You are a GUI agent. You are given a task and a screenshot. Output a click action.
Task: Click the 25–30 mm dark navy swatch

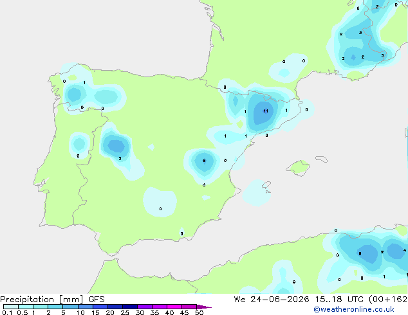(130, 307)
